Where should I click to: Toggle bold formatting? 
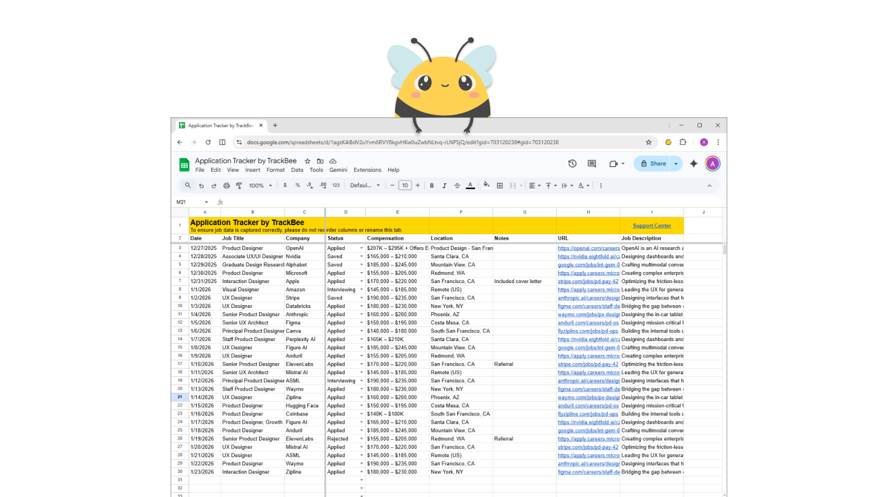(x=432, y=185)
